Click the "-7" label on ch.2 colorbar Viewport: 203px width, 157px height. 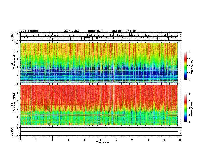click(189, 122)
